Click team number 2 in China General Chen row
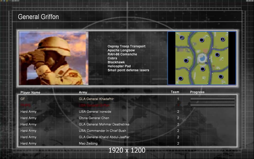254x159 pixels. (178, 118)
